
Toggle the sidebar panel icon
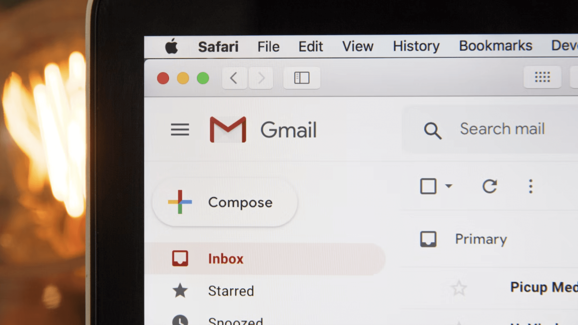302,78
